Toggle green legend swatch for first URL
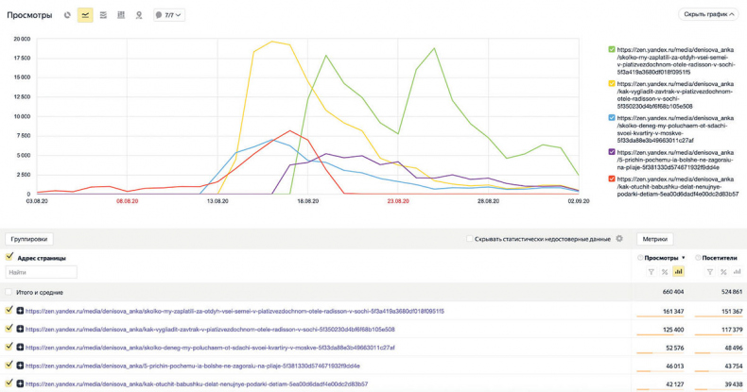Image resolution: width=747 pixels, height=392 pixels. tap(612, 49)
